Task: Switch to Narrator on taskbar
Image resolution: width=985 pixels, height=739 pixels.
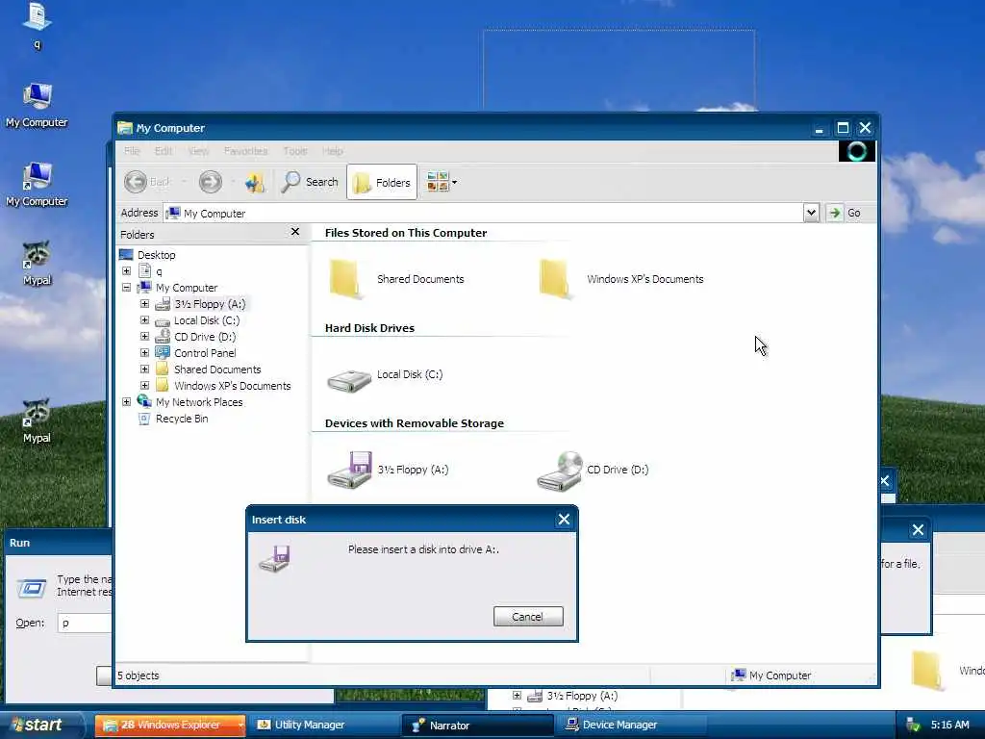Action: pos(478,725)
